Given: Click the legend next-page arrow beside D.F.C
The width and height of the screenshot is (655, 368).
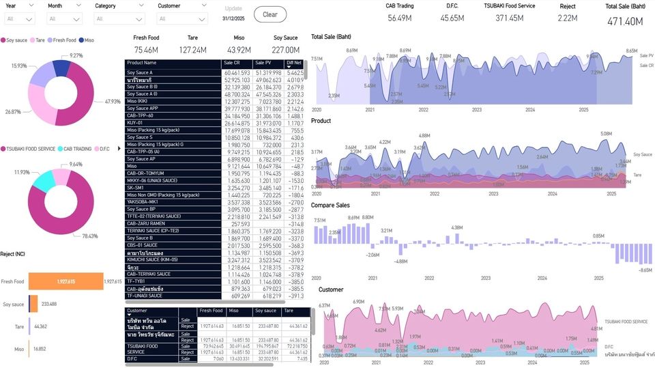Looking at the screenshot, I should point(120,148).
